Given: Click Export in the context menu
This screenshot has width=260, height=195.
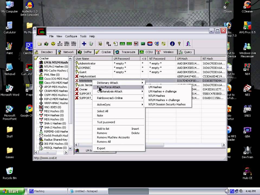Looking at the screenshot, I should (x=119, y=148).
